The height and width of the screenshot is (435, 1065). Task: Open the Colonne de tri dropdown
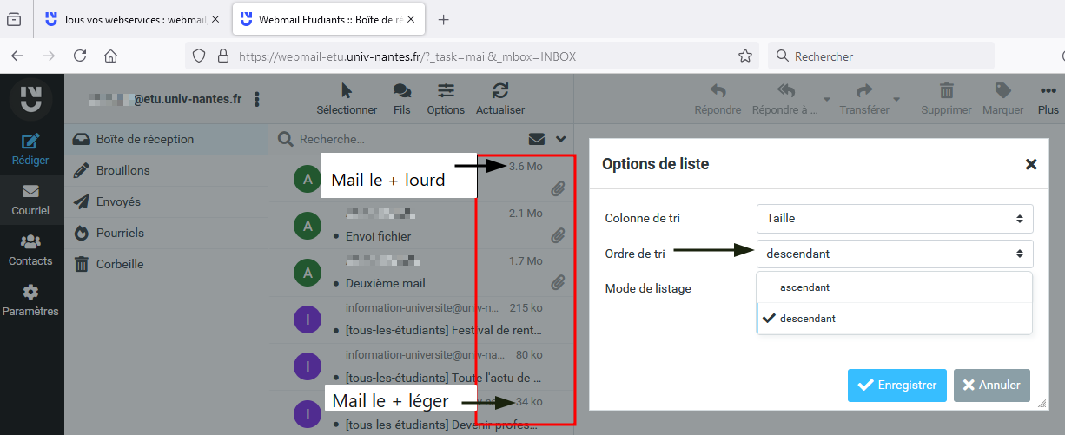tap(894, 219)
